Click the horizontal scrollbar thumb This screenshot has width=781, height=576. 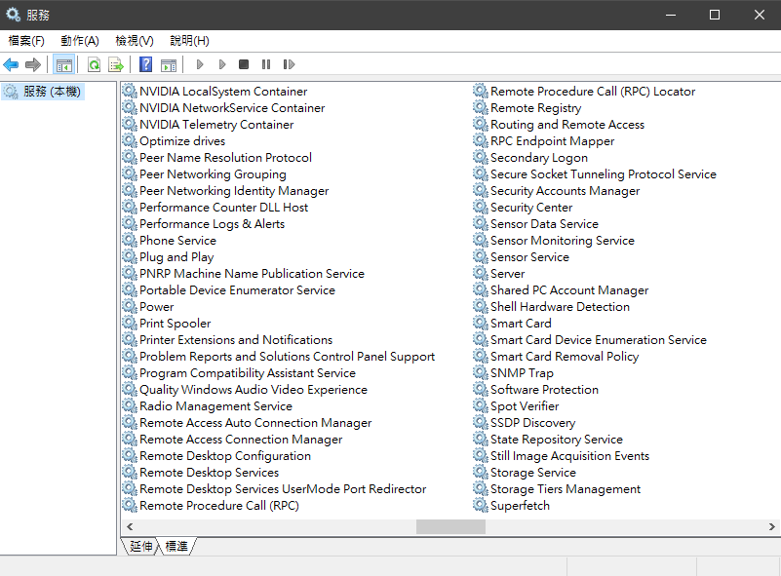tap(450, 526)
